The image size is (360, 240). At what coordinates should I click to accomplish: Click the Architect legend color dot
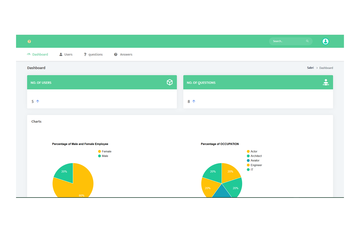click(x=248, y=156)
